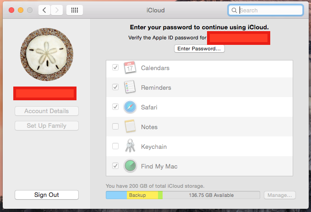The height and width of the screenshot is (212, 311).
Task: Show all preferences with the grid icon
Action: coord(75,10)
